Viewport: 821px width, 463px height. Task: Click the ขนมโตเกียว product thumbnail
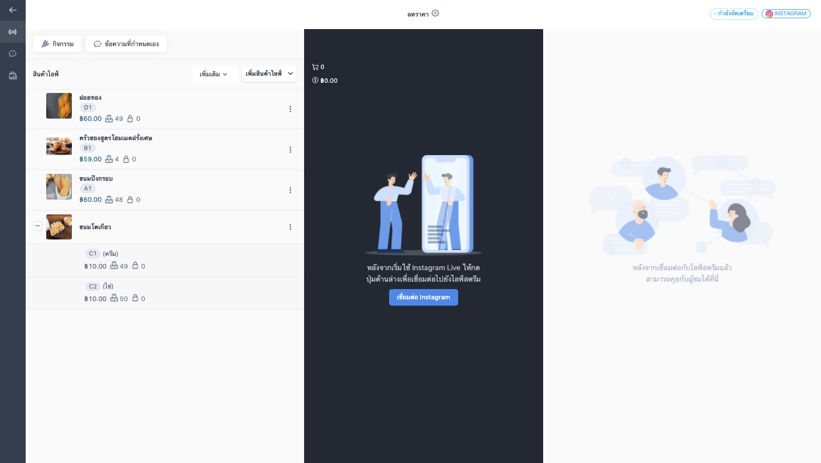(x=59, y=227)
